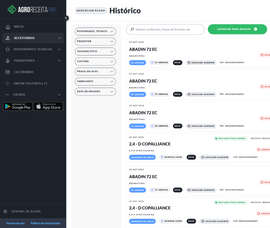This screenshot has height=228, width=270.
Task: Open the Google Play store badge
Action: [18, 106]
